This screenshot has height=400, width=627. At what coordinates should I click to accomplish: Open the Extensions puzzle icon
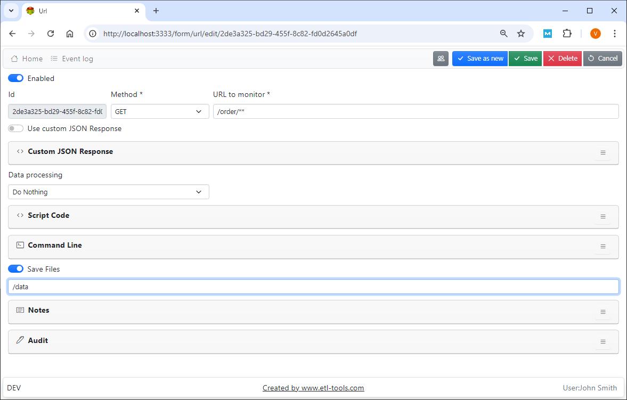coord(567,34)
